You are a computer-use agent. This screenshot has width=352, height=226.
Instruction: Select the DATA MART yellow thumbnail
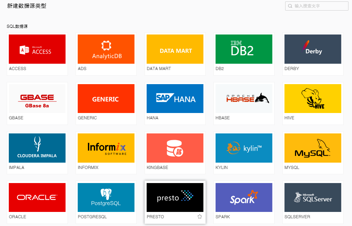pos(175,49)
